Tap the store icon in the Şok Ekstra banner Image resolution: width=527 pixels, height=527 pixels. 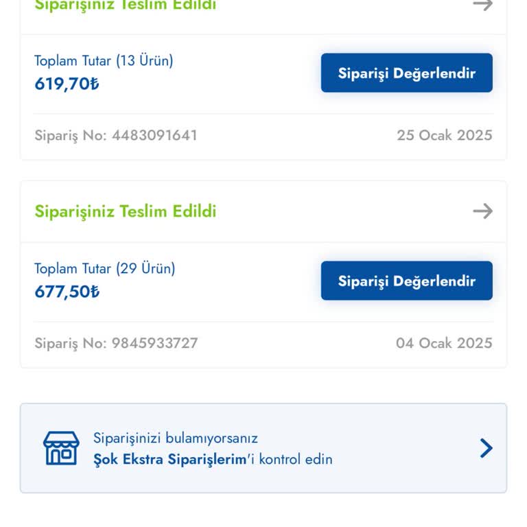click(61, 448)
